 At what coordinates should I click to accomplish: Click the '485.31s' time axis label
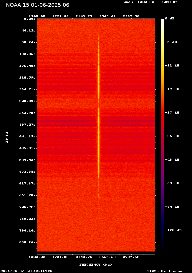[27, 148]
